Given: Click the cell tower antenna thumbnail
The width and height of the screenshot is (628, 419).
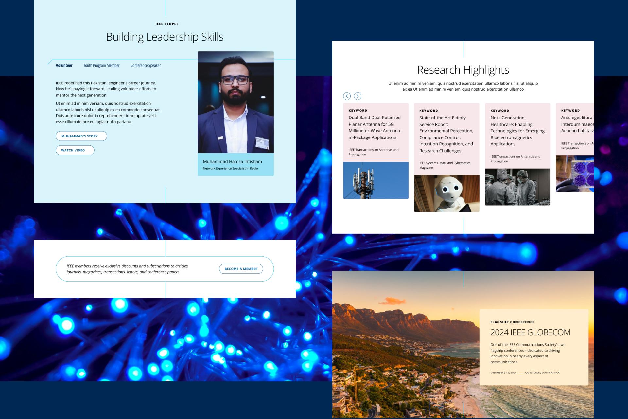Looking at the screenshot, I should click(x=375, y=180).
